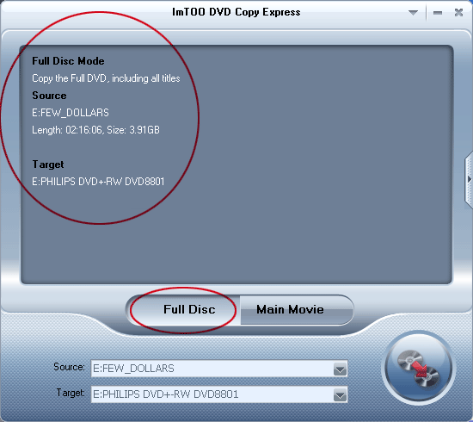
Task: Click the Target label beside the combo box
Action: click(x=71, y=393)
